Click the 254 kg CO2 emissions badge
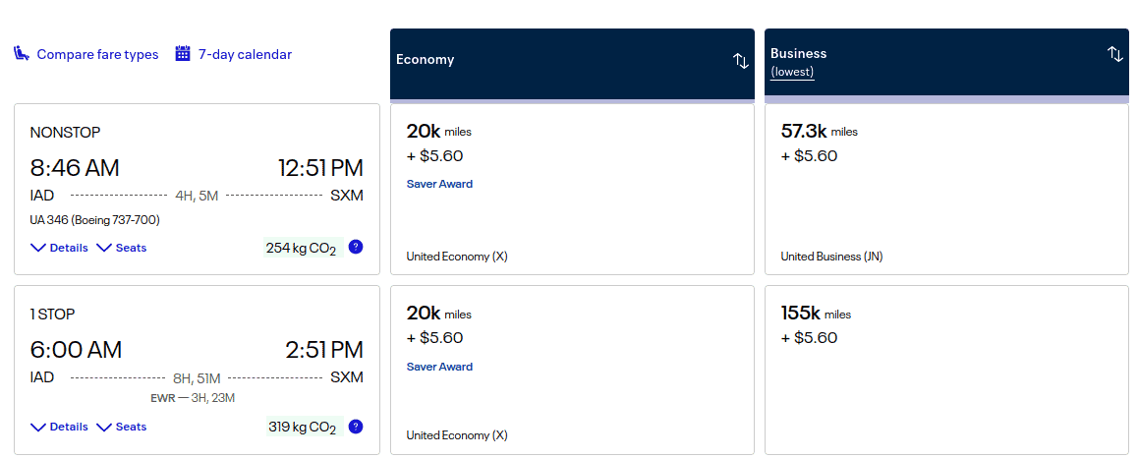 pos(301,248)
